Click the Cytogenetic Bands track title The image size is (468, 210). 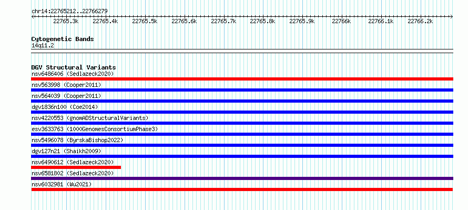pos(63,39)
